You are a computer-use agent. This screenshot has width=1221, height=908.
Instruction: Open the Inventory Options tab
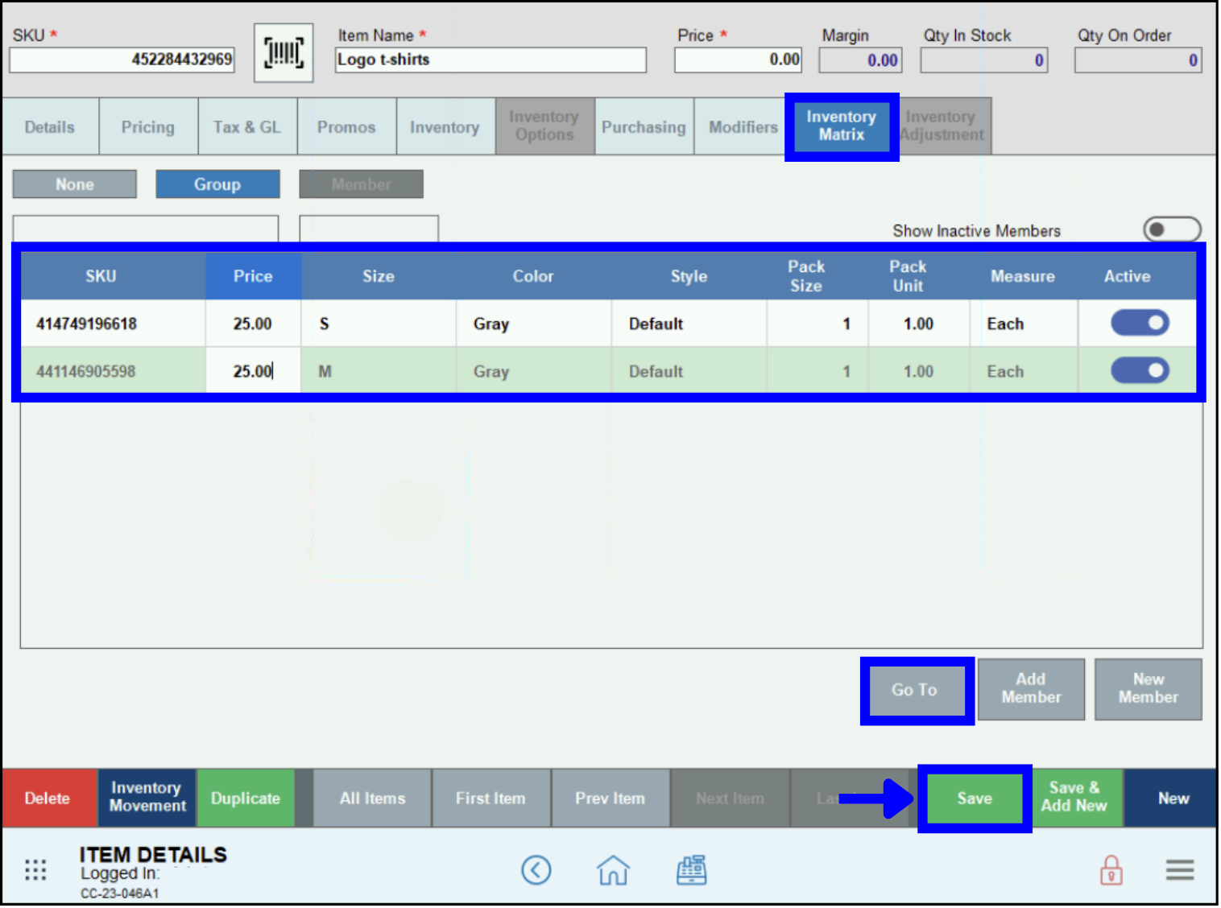click(544, 126)
